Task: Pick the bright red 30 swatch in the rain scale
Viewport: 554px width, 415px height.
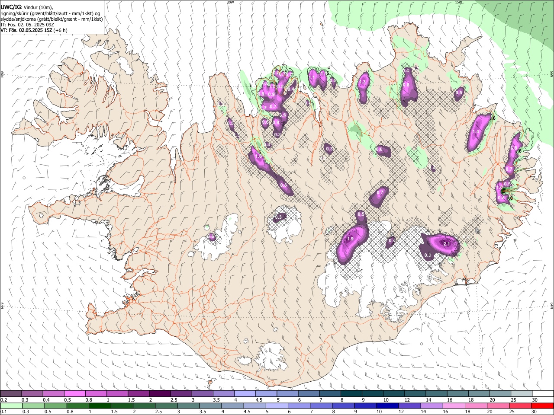Action: click(542, 406)
